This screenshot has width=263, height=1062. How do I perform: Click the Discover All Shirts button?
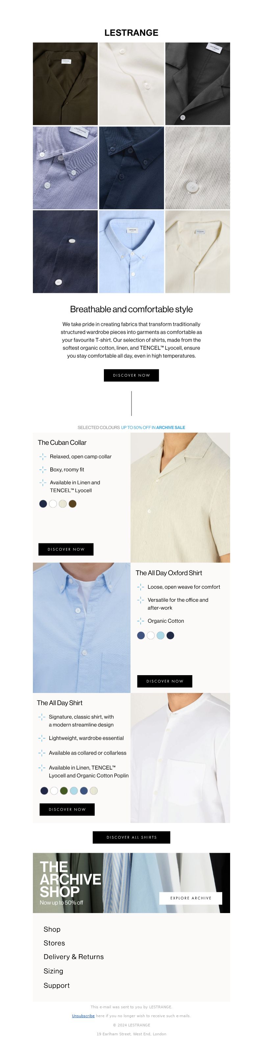(131, 837)
